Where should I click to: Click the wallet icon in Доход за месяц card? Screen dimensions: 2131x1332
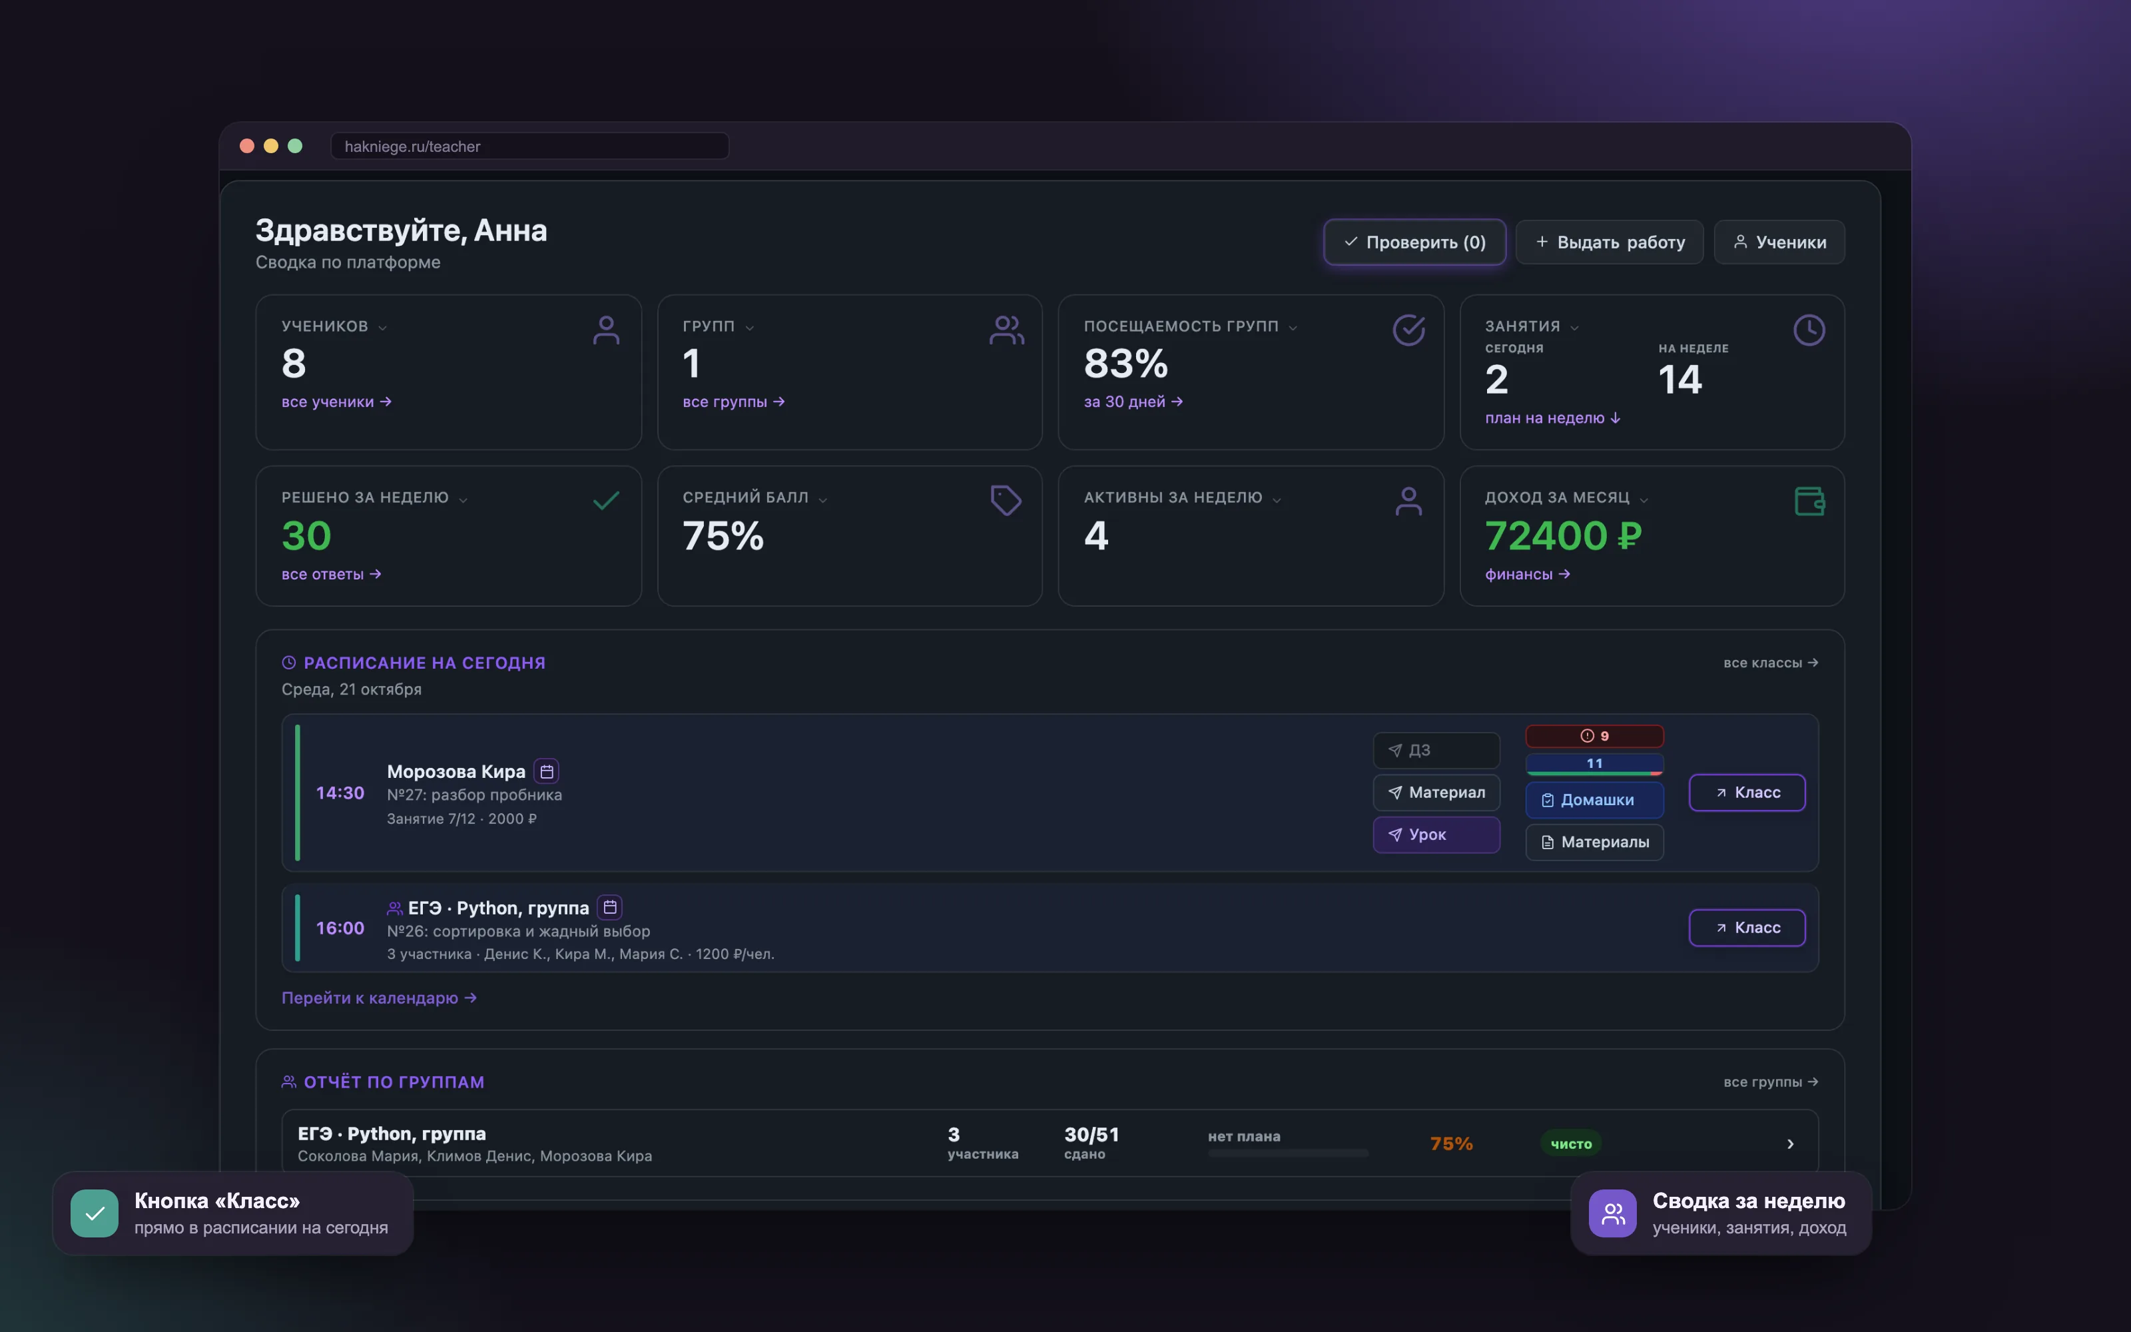pos(1809,501)
